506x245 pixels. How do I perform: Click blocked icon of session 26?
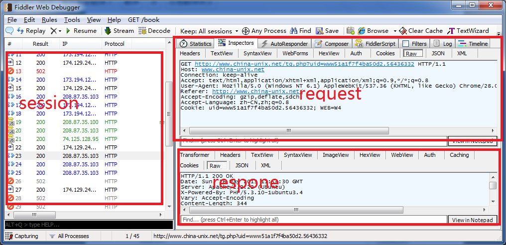coord(10,181)
